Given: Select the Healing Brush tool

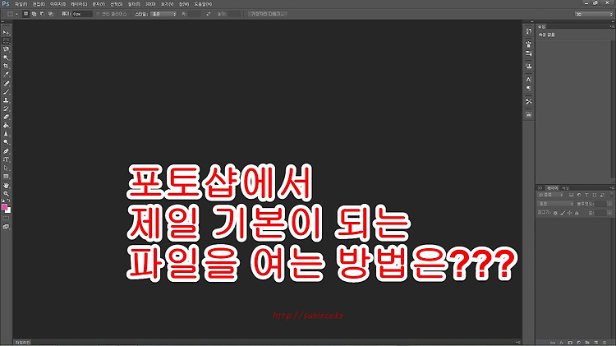Looking at the screenshot, I should [6, 84].
